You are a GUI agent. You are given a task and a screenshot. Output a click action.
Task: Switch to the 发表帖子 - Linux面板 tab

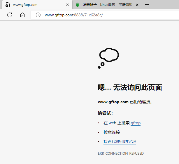pos(107,5)
